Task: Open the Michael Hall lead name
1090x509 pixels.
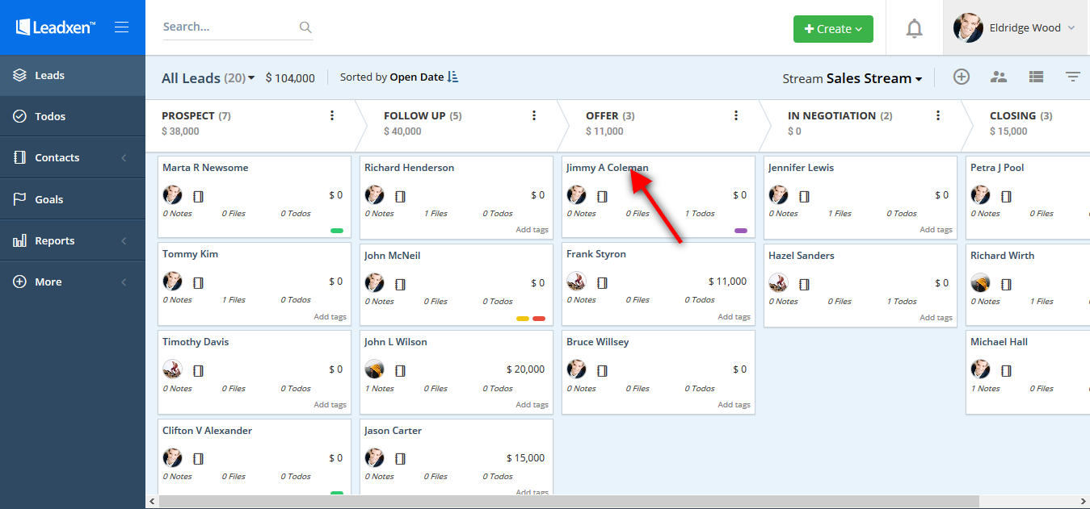Action: point(999,342)
